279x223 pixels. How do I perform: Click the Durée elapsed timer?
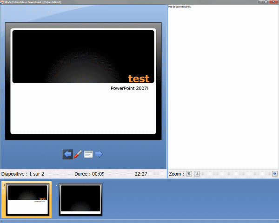(x=89, y=174)
